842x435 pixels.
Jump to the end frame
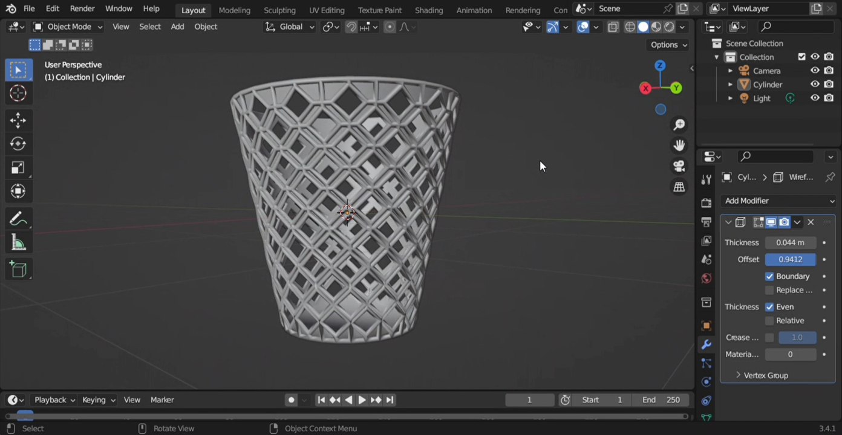[x=390, y=400]
